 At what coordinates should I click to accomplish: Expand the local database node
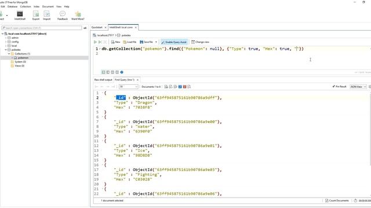click(6, 46)
